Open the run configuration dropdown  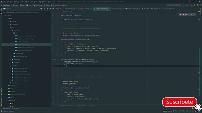(174, 5)
